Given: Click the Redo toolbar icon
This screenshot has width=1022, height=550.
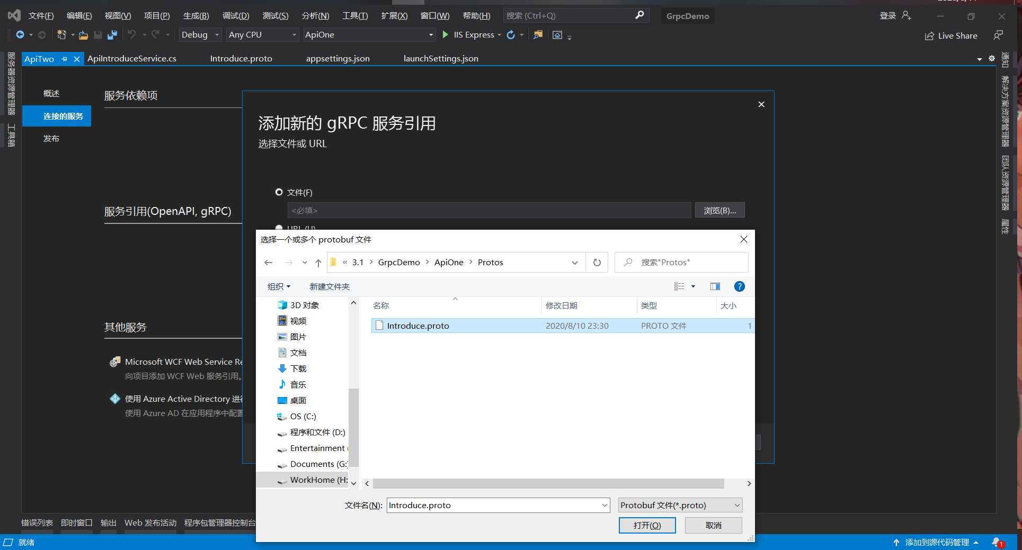Looking at the screenshot, I should point(155,35).
